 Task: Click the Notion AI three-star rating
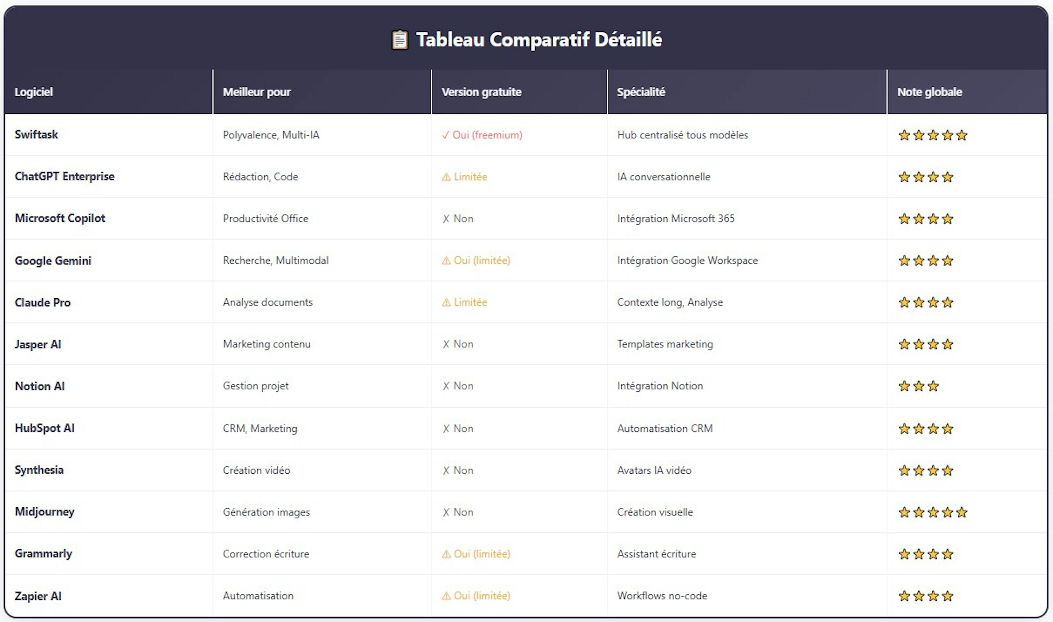tap(918, 386)
